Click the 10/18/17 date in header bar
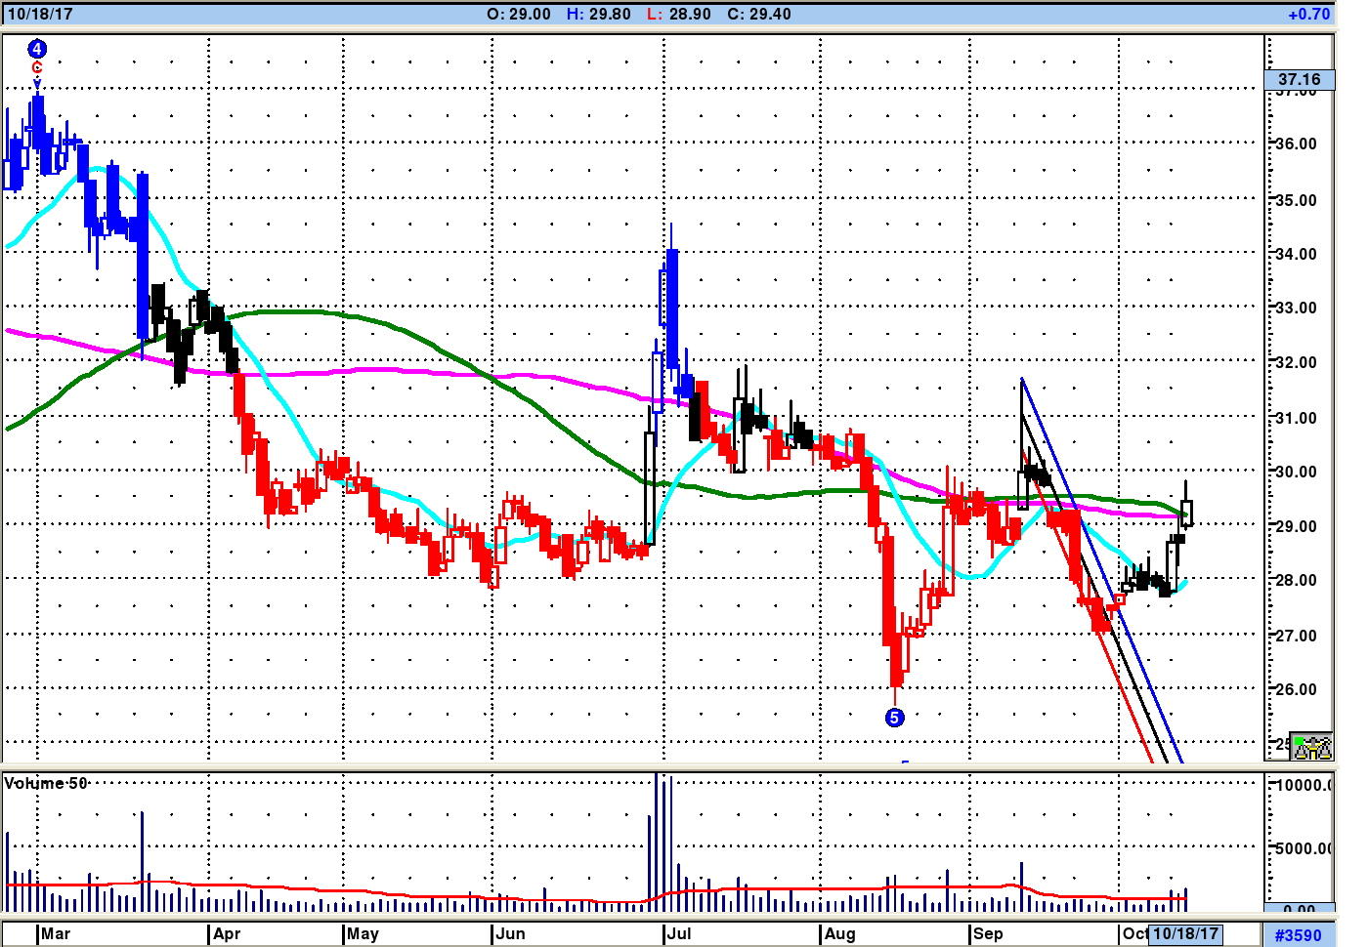 (40, 14)
